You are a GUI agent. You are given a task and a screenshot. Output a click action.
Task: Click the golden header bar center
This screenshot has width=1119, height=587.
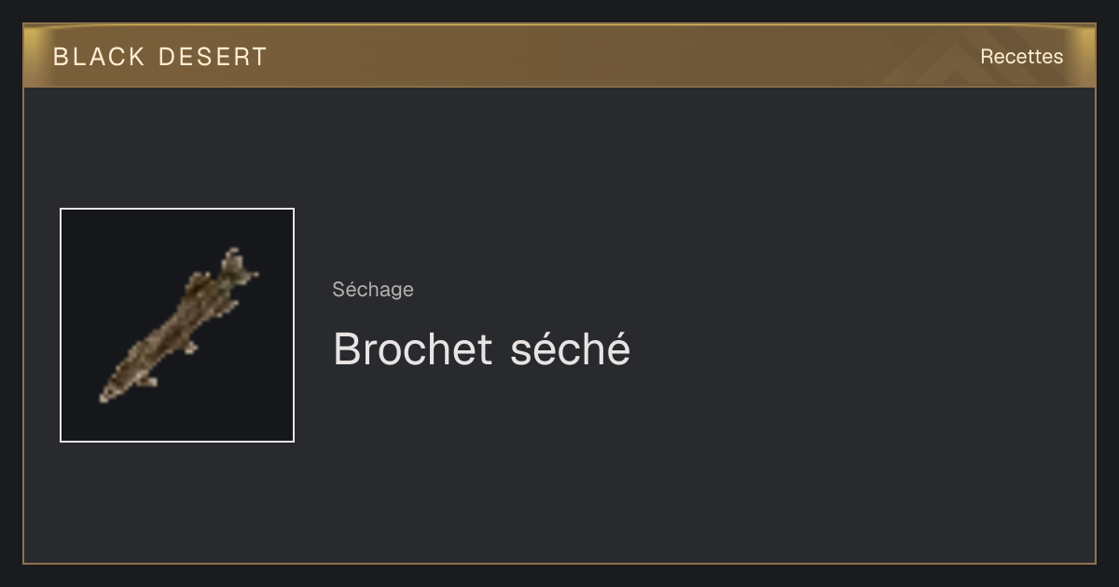point(559,56)
